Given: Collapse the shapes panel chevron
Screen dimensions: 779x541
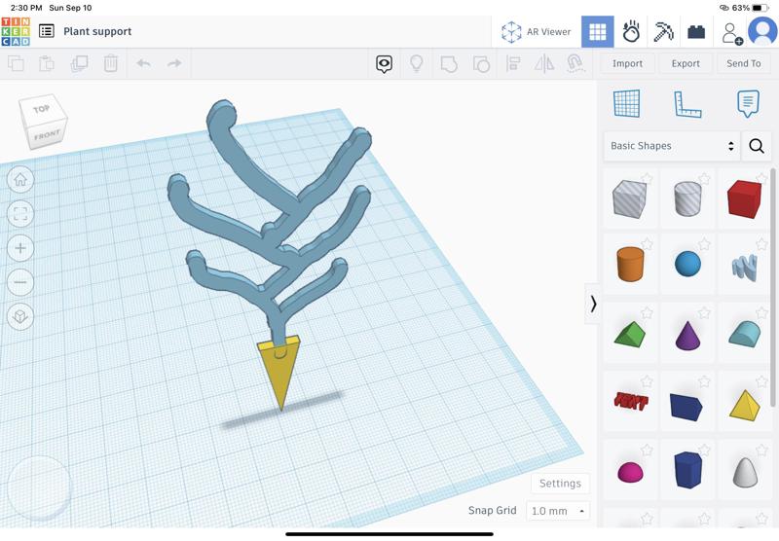Looking at the screenshot, I should point(593,304).
